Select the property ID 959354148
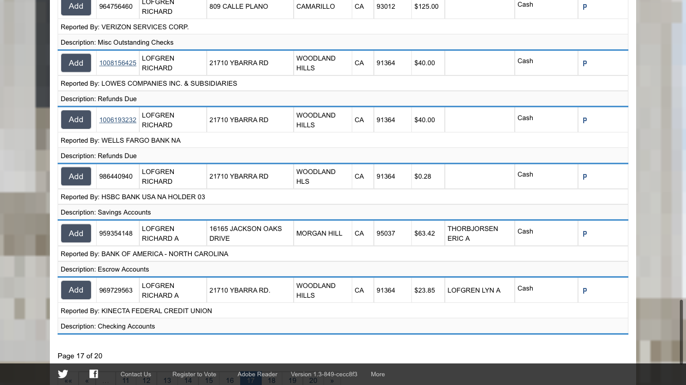 coord(116,233)
